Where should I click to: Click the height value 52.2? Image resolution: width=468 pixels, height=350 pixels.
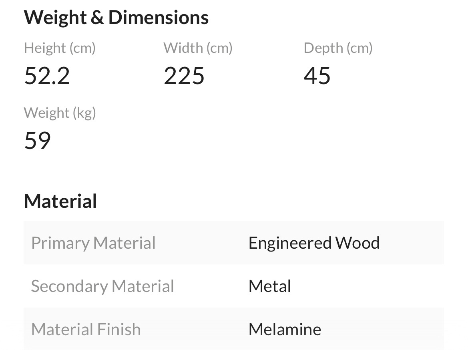coord(47,76)
